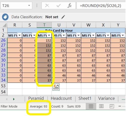Select column W header

pyautogui.click(x=88, y=25)
